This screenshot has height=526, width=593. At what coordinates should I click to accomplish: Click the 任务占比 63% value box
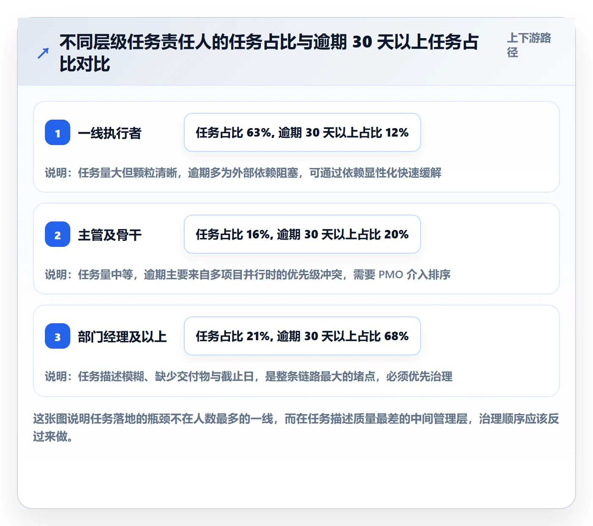302,132
